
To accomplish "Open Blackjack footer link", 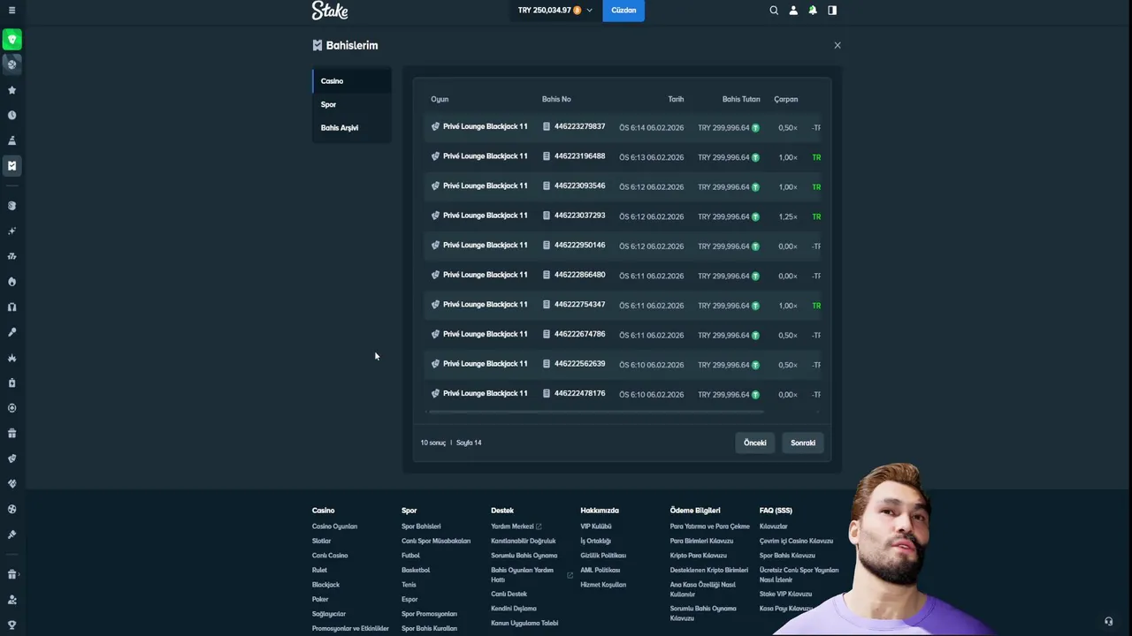I will (325, 585).
